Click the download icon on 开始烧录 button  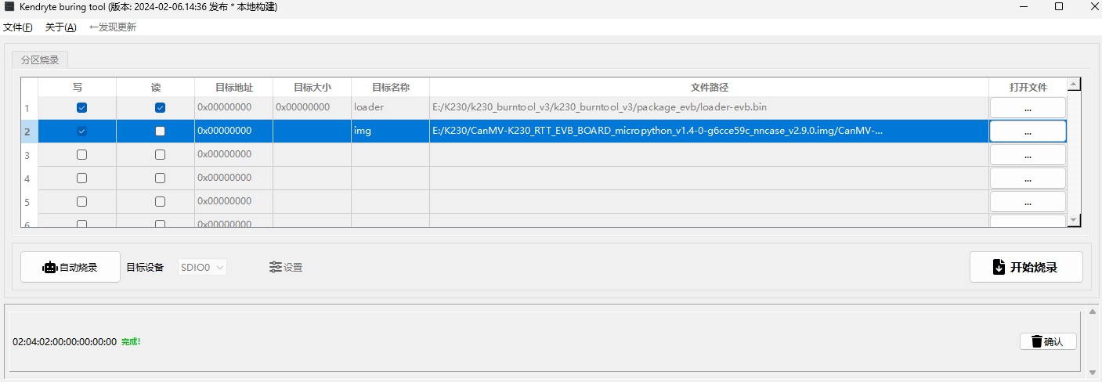coord(999,267)
